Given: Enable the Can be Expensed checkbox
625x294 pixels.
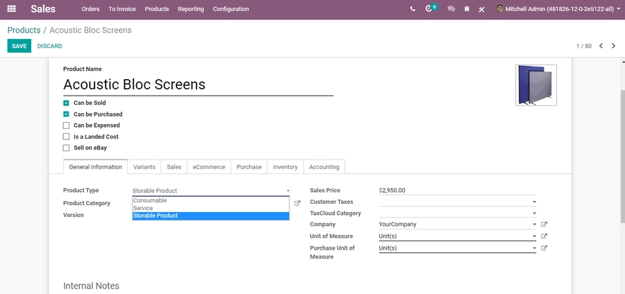Looking at the screenshot, I should pos(67,126).
